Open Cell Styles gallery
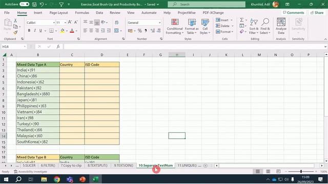 coord(205,27)
